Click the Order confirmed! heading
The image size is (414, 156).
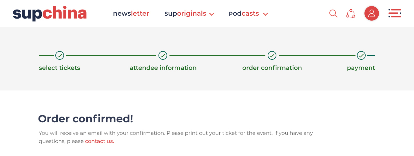click(x=86, y=119)
